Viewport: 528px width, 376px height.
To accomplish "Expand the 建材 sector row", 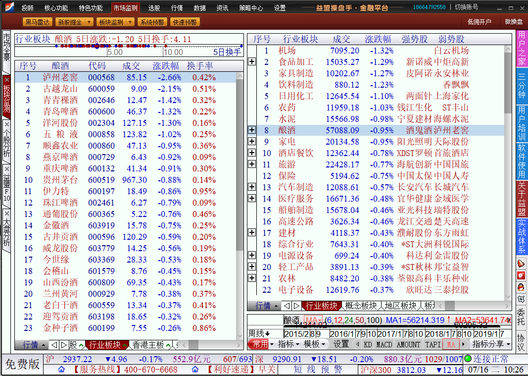I will click(x=252, y=232).
